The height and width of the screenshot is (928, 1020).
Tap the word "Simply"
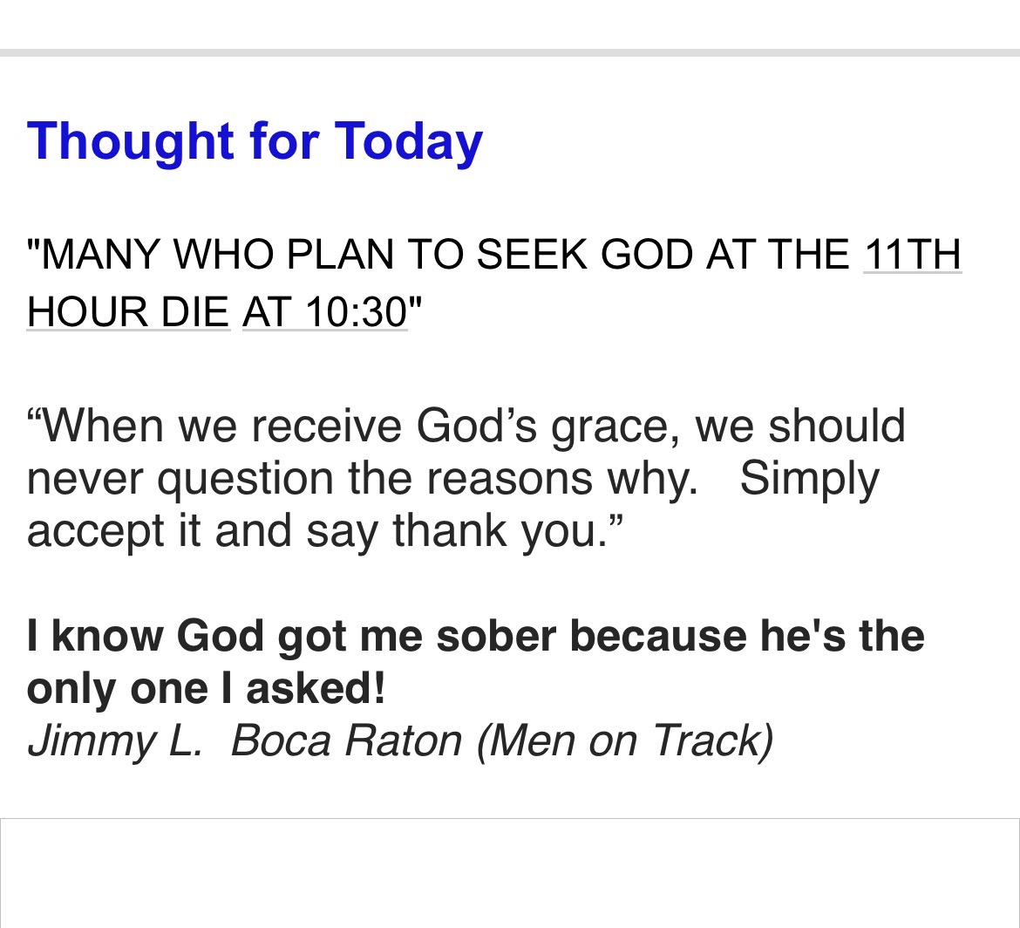click(x=809, y=478)
